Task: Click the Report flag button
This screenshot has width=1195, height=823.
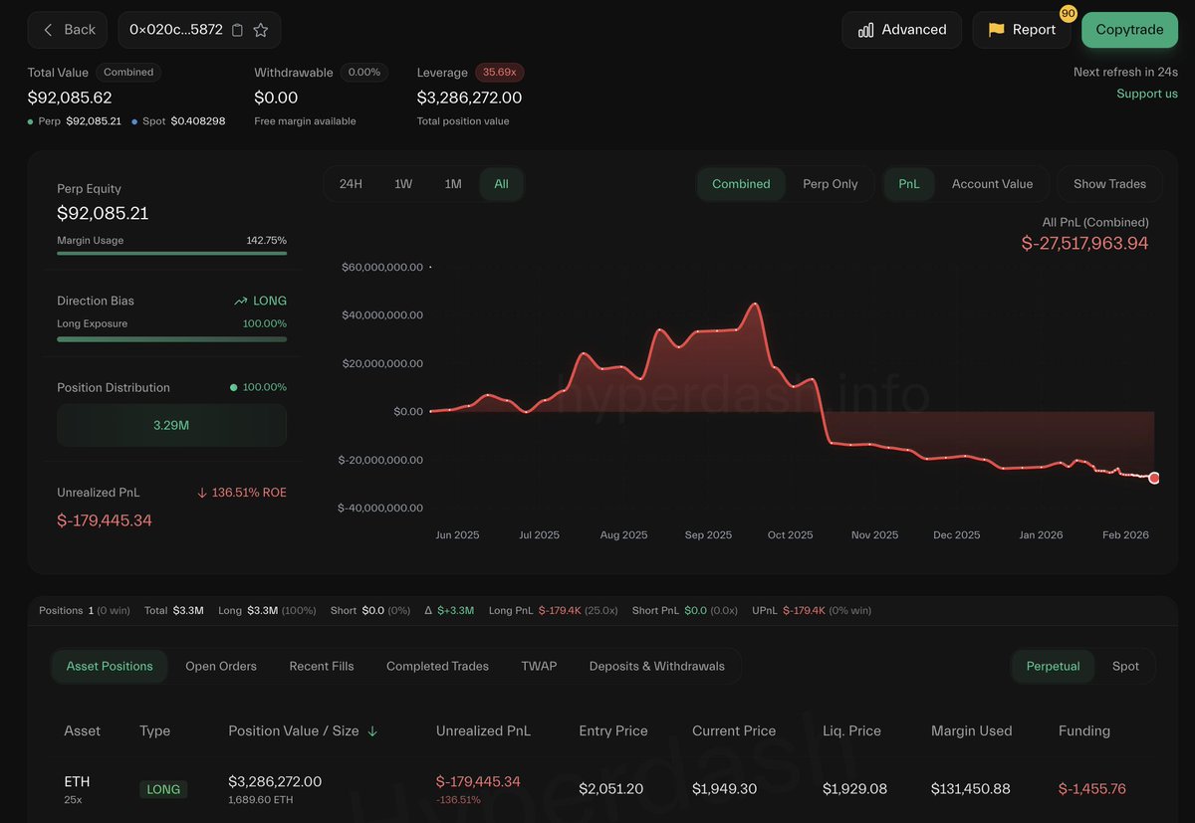Action: pyautogui.click(x=1021, y=30)
